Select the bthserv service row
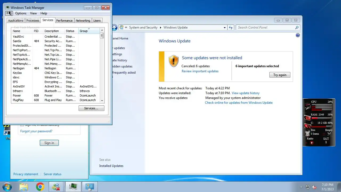Screen dimensions: 341x192 click(x=56, y=91)
